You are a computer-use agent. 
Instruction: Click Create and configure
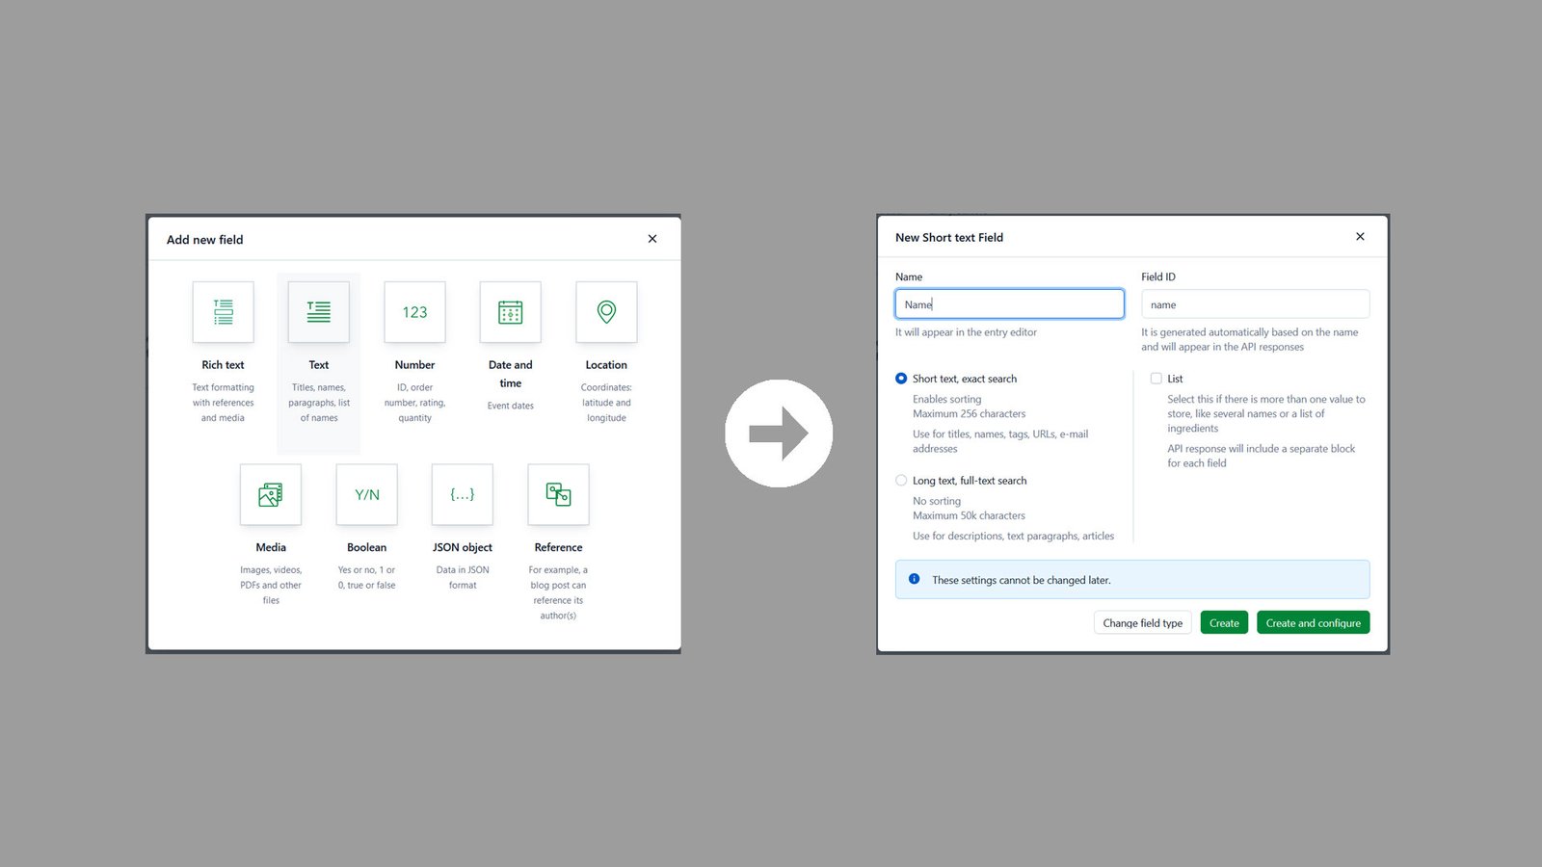click(1313, 622)
